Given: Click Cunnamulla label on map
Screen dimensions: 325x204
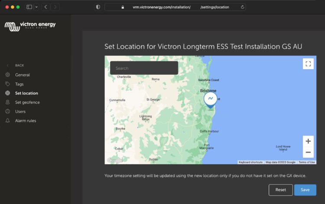Looking at the screenshot, I should tap(117, 100).
